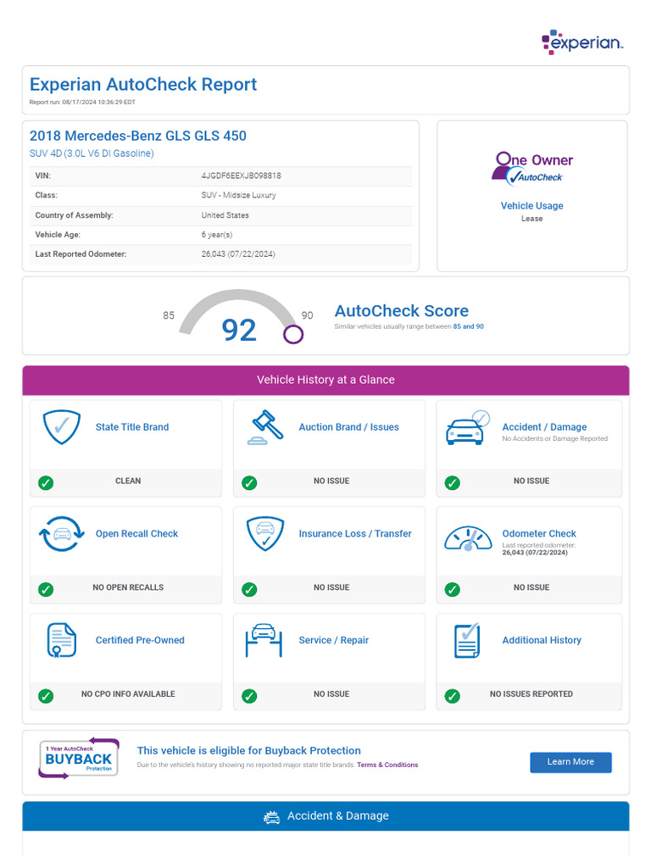Click the NO CPO INFO AVAILABLE status text
This screenshot has width=651, height=868.
point(128,693)
